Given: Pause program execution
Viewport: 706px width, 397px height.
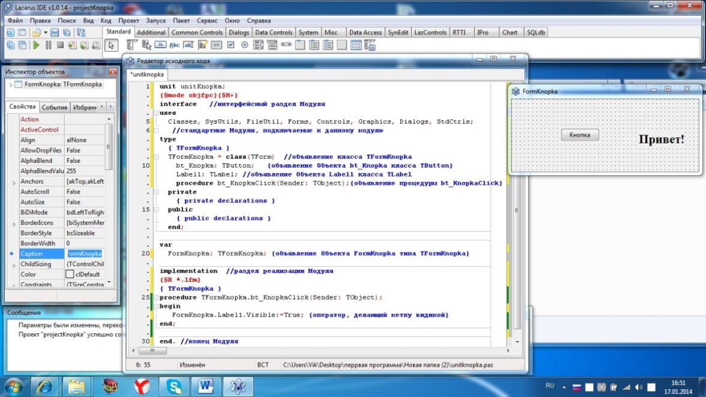Looking at the screenshot, I should pyautogui.click(x=48, y=45).
